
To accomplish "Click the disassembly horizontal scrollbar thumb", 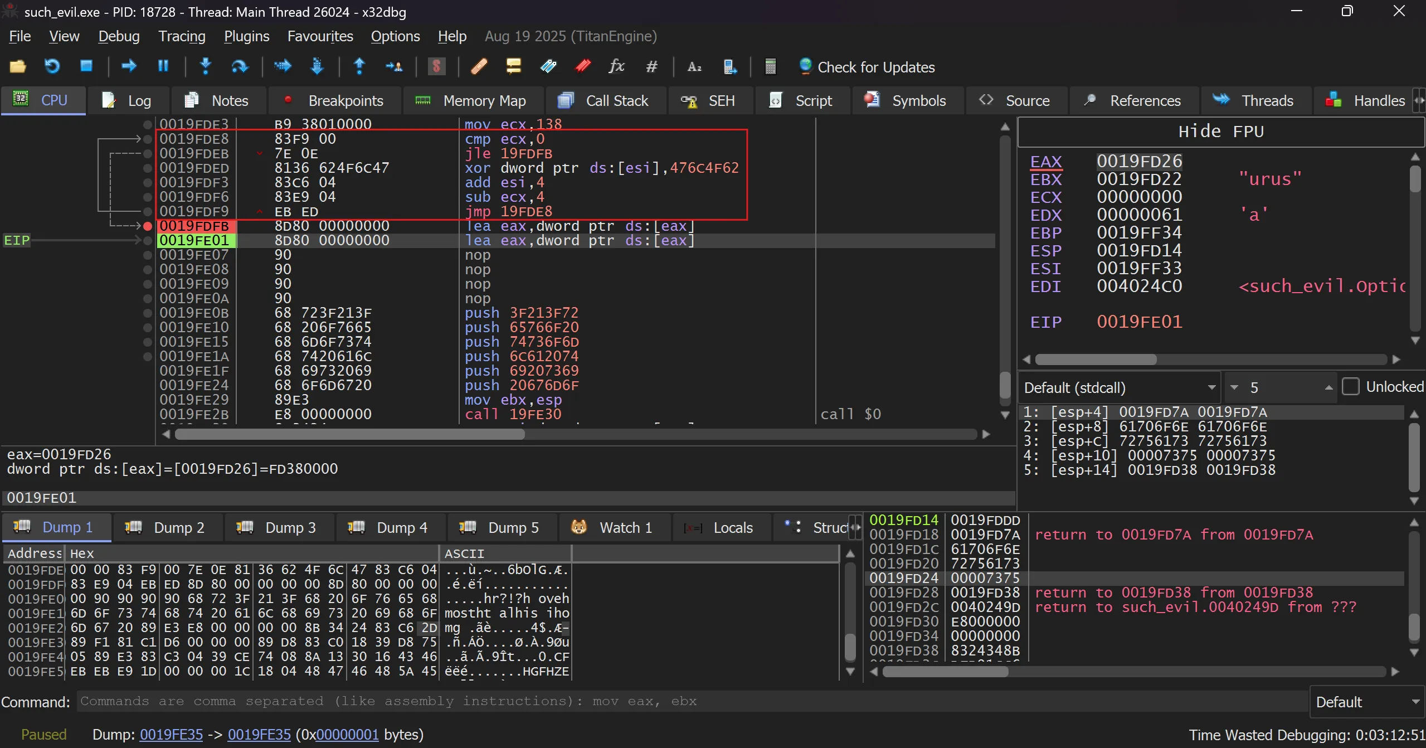I will coord(349,434).
